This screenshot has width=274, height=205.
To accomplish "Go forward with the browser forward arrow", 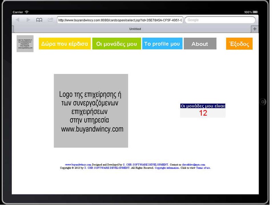I will tap(28, 20).
